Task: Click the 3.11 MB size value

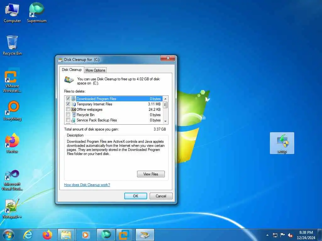Action: pos(154,104)
